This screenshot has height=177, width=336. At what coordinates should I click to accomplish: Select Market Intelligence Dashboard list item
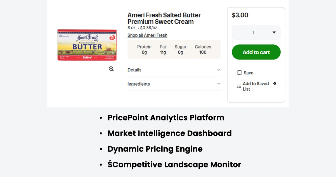click(x=169, y=133)
